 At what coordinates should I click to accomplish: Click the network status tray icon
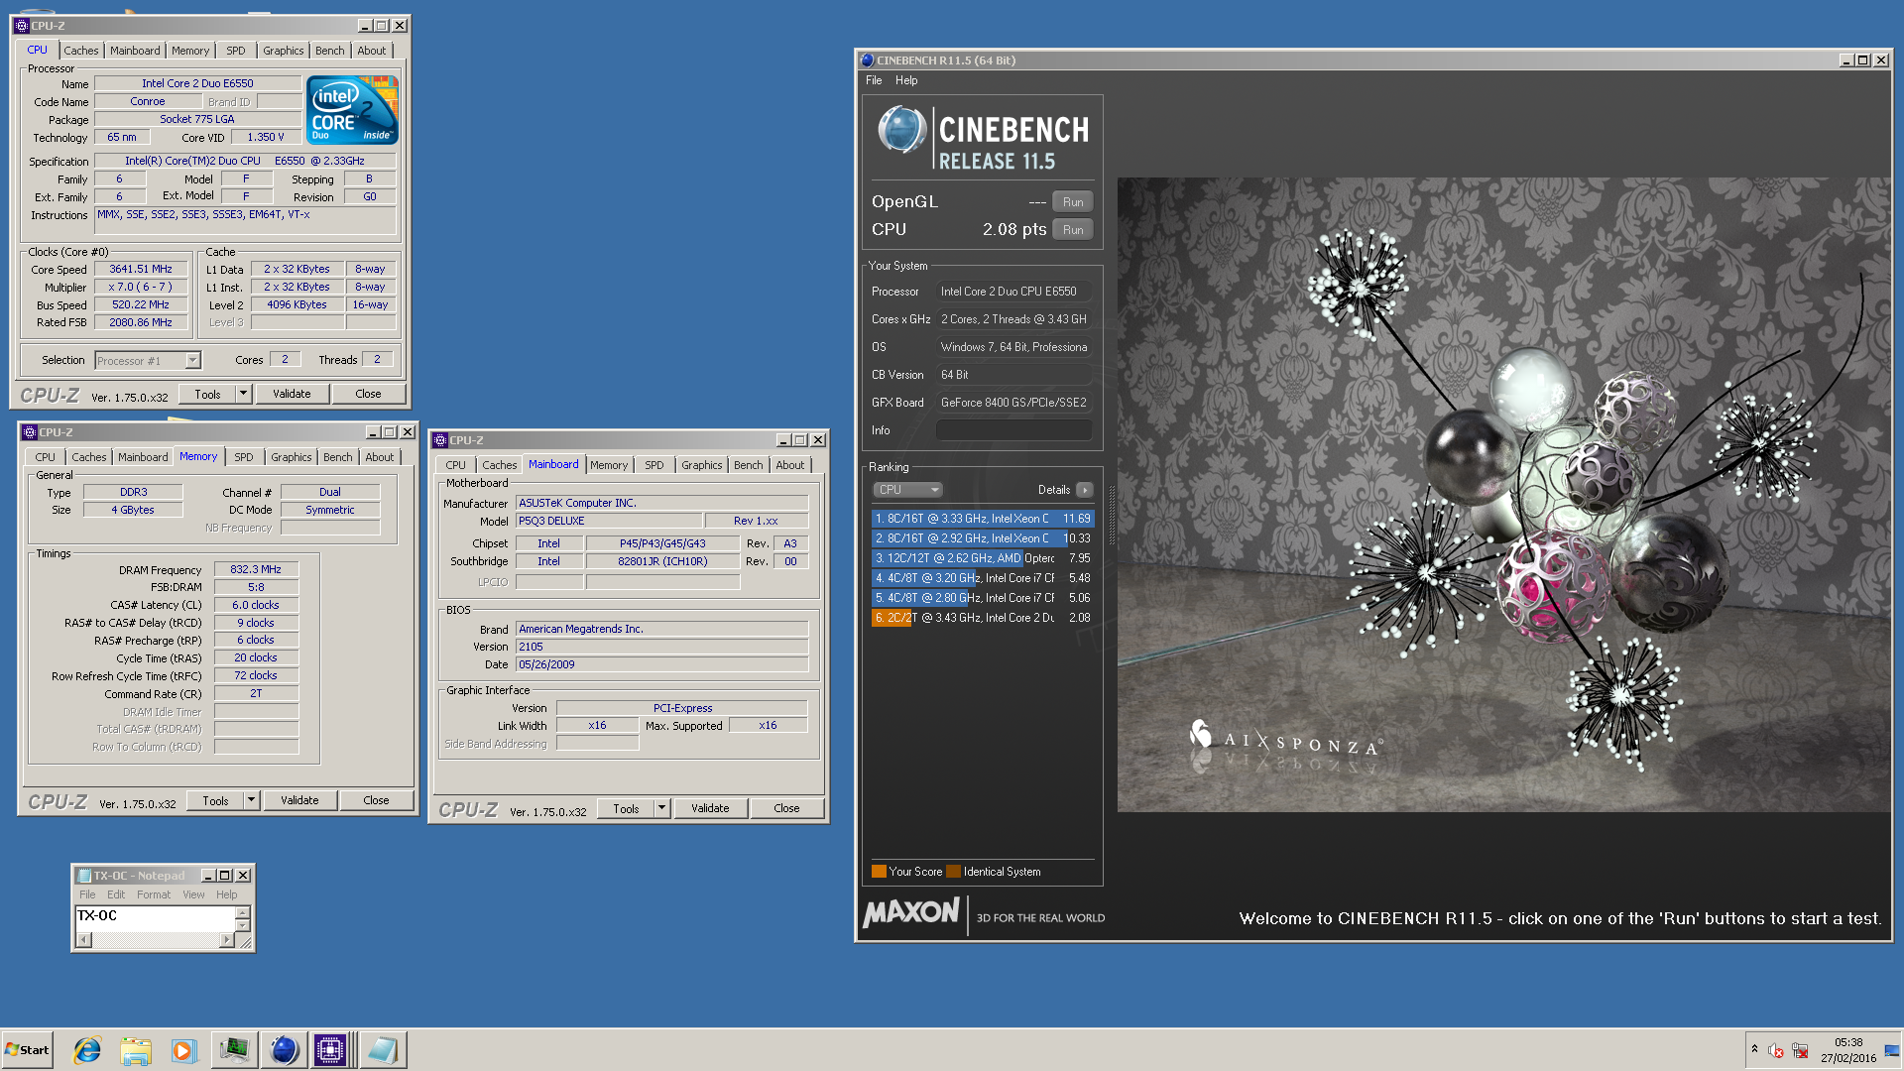[1800, 1051]
